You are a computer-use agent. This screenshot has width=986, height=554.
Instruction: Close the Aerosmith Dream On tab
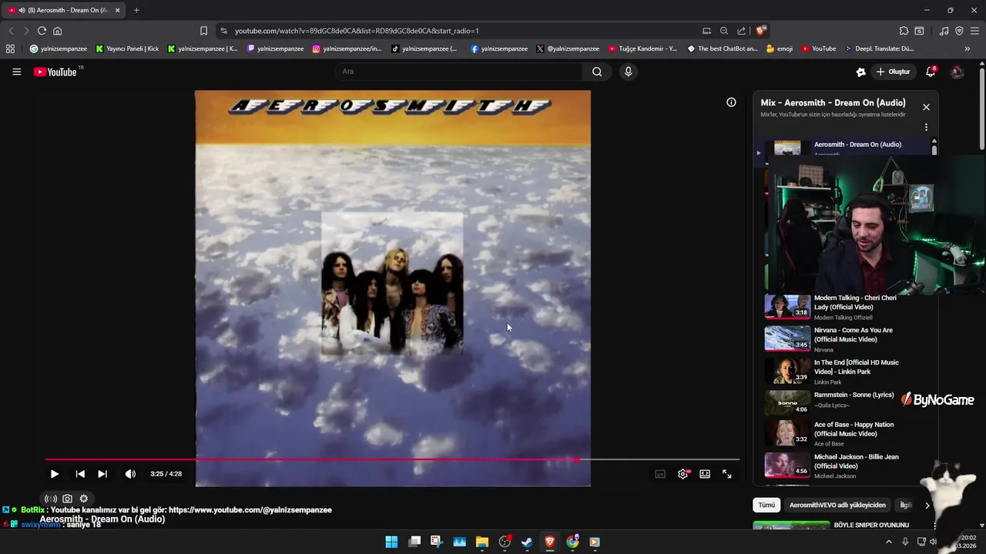(x=118, y=10)
